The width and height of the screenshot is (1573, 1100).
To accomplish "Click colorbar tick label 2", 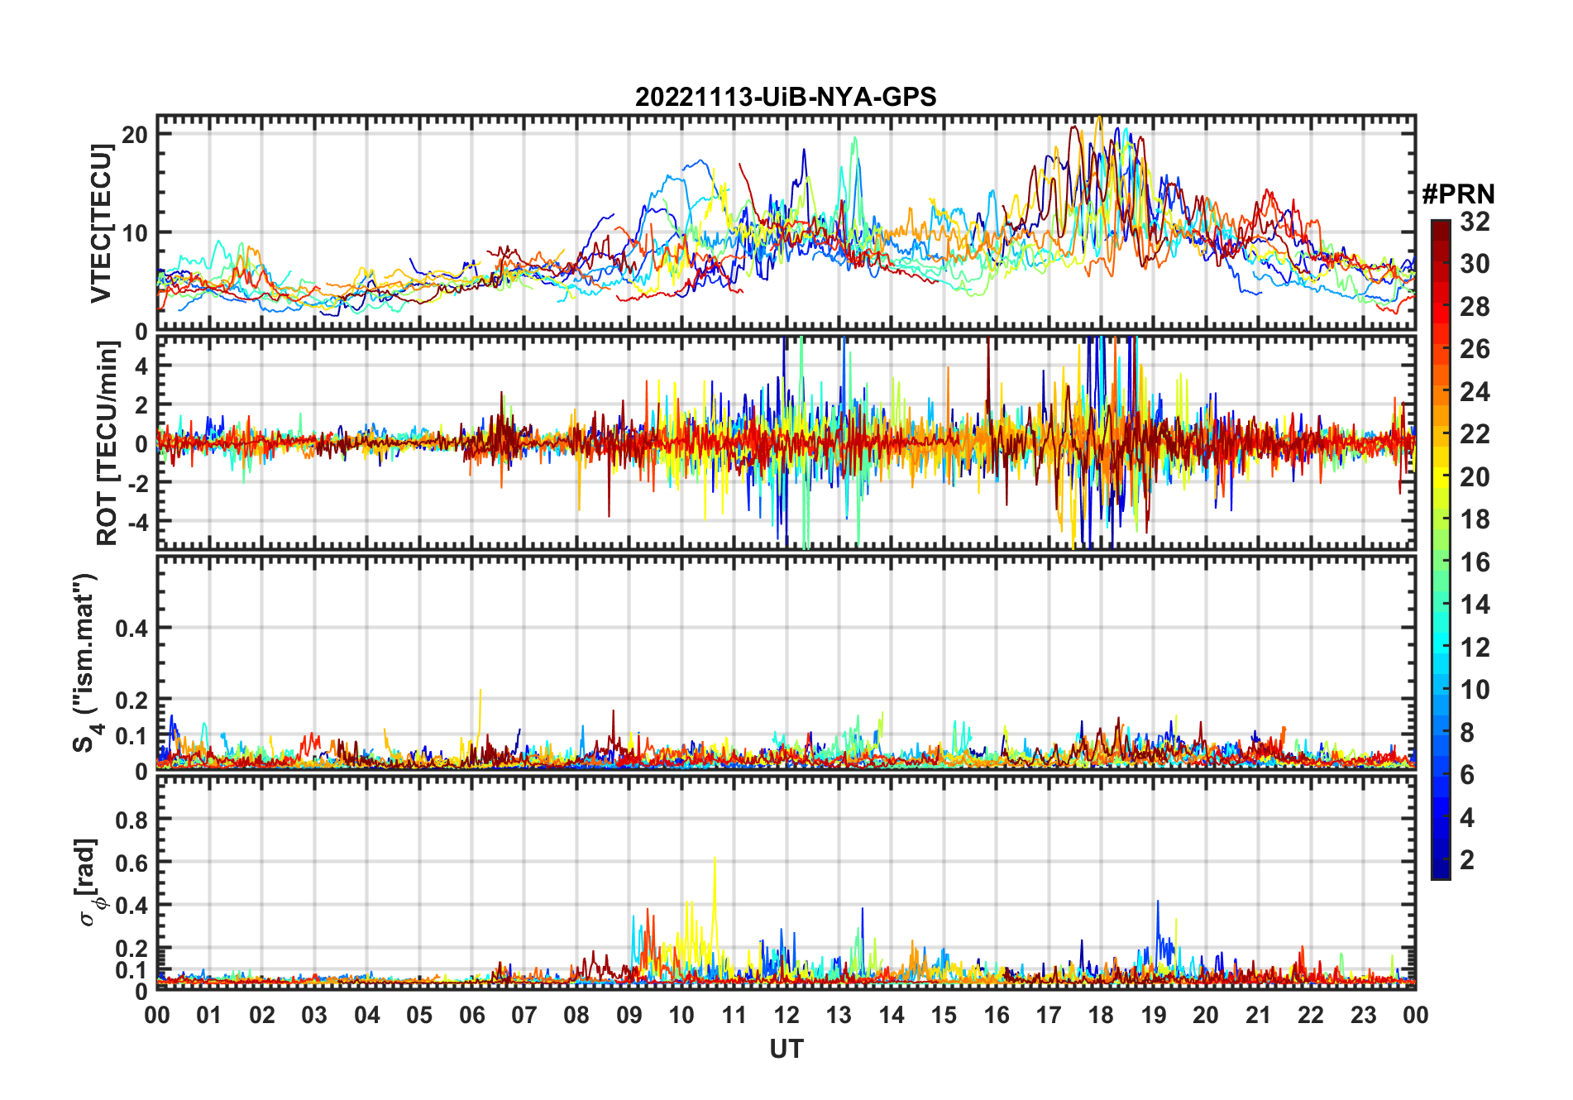I will pyautogui.click(x=1467, y=860).
